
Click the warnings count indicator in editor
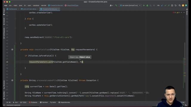[178, 12]
